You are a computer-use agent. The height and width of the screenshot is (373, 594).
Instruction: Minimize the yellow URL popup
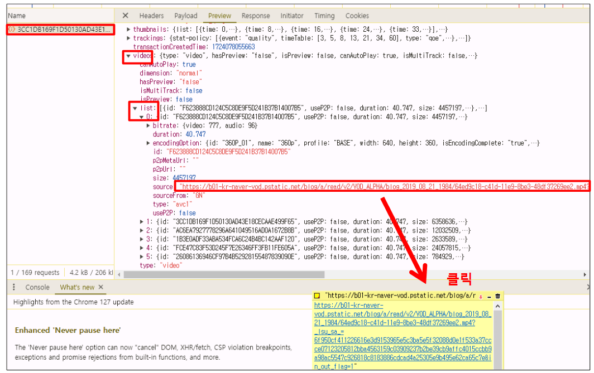[x=489, y=297]
